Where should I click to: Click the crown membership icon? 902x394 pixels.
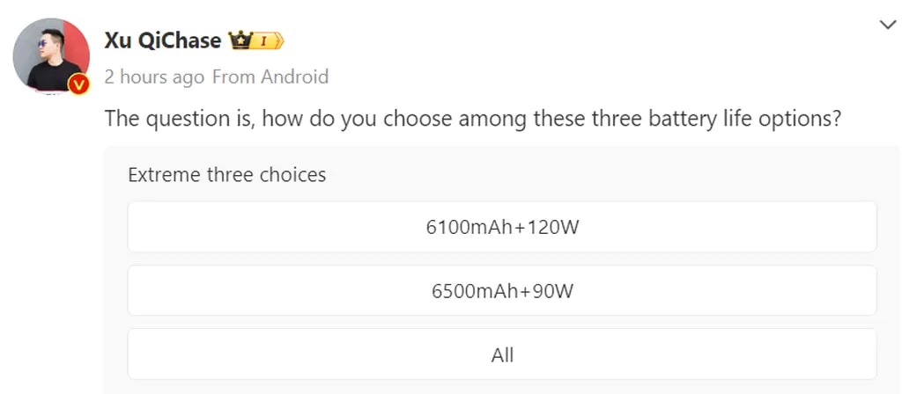click(x=239, y=40)
